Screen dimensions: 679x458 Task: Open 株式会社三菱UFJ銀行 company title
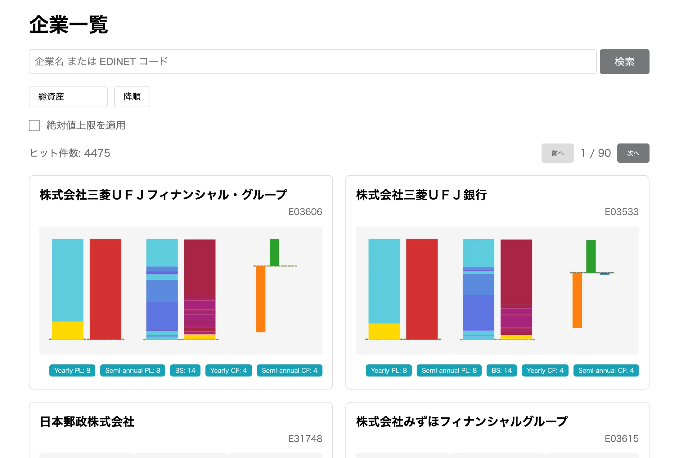[x=421, y=195]
